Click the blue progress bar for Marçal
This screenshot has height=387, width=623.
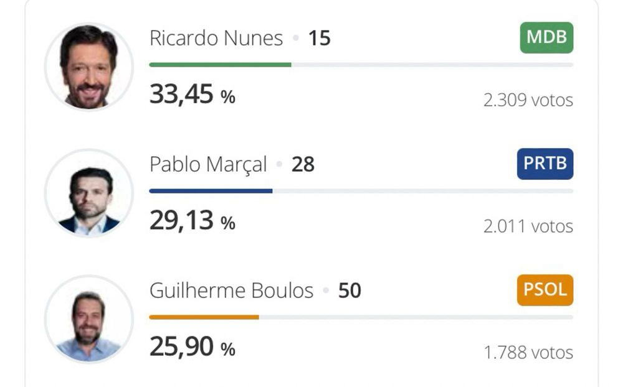pyautogui.click(x=211, y=191)
